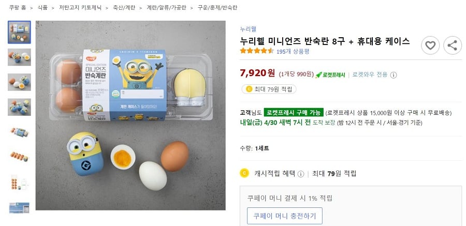Screen dimensions: 466x226
Task: Click the 최대 79원 적립 badge
Action: [269, 89]
